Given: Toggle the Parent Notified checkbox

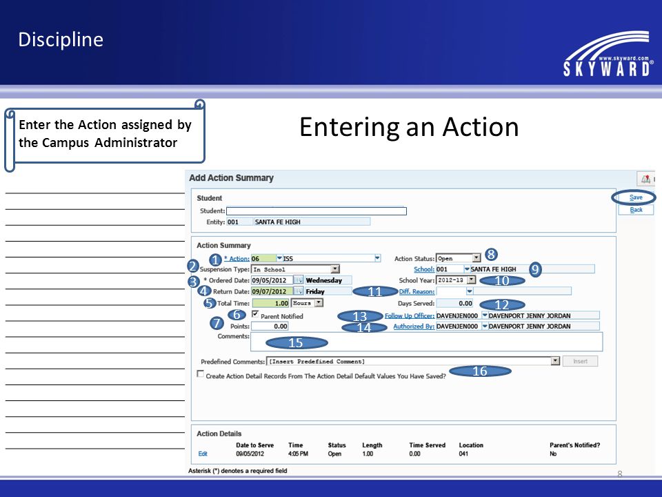Looking at the screenshot, I should point(255,314).
